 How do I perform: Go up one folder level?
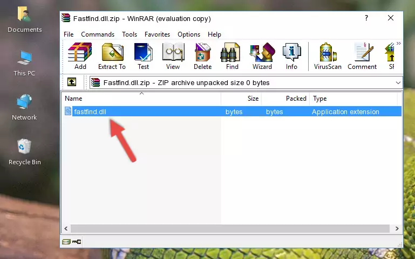(72, 82)
